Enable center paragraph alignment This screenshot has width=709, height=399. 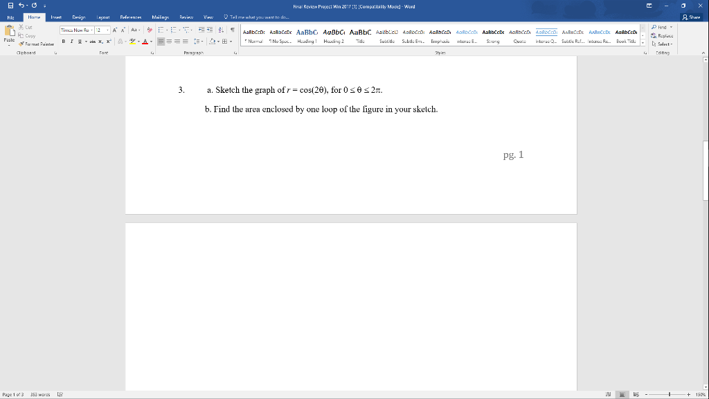168,41
